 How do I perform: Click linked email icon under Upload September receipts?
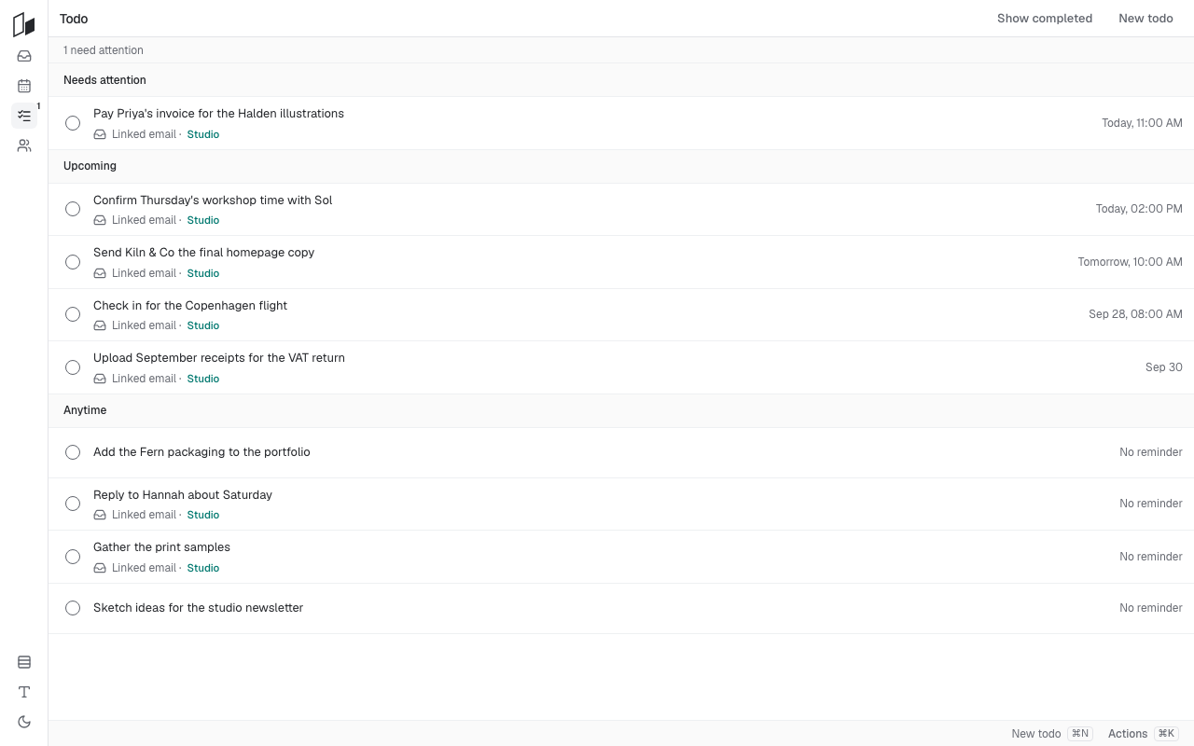tap(100, 379)
